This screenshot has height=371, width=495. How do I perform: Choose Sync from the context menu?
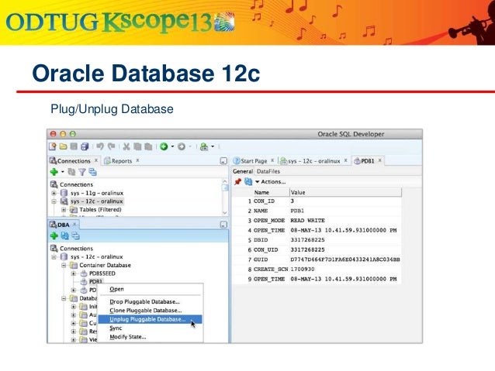(x=151, y=328)
